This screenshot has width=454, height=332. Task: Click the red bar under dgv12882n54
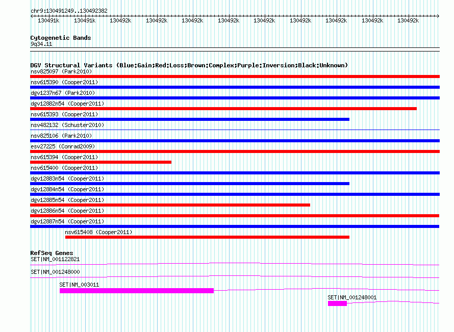coord(223,109)
